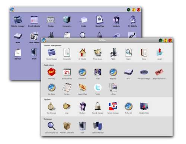Open the To Do List icon
186x144 pixels.
point(128,106)
